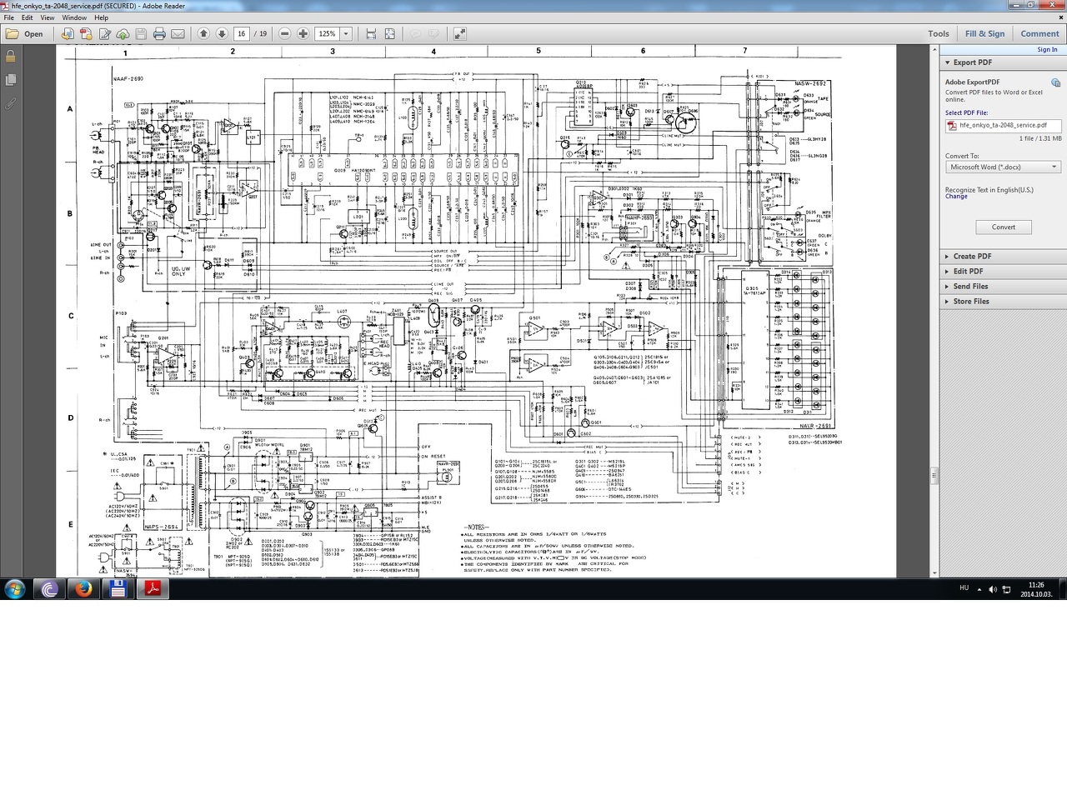1067x800 pixels.
Task: Click the Adobe ExportPDF info icon
Action: point(1055,82)
